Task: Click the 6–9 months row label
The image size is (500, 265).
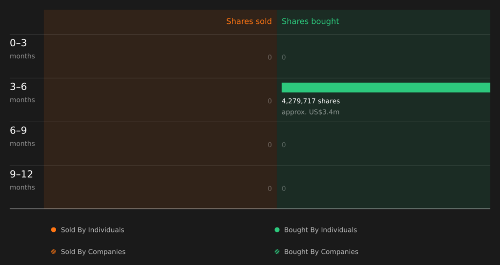Action: tap(22, 136)
